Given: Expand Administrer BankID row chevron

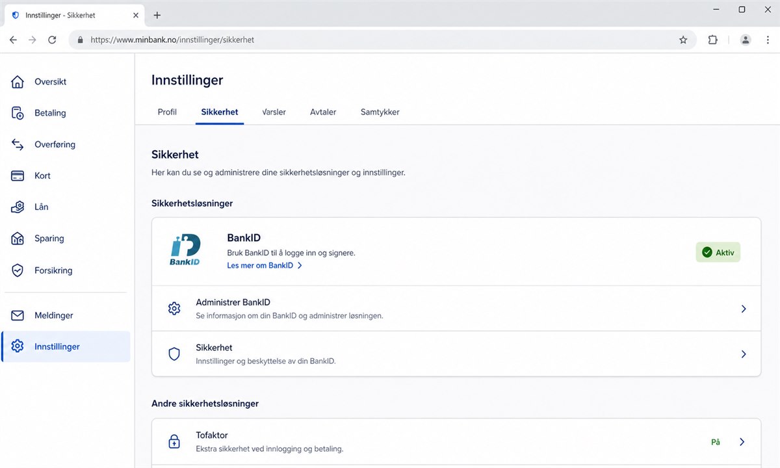Looking at the screenshot, I should pos(744,309).
